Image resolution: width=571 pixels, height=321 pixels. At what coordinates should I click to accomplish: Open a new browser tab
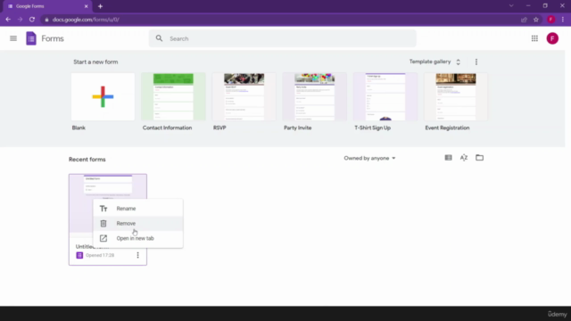(100, 6)
